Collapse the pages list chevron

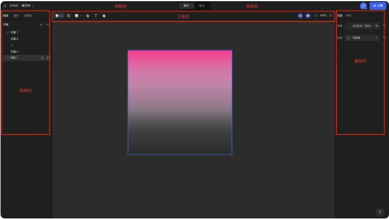point(48,25)
